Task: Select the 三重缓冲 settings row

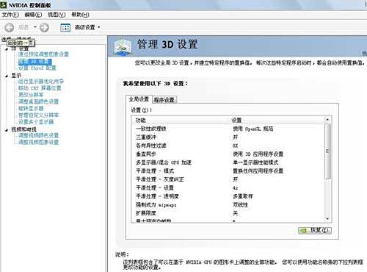Action: point(228,137)
